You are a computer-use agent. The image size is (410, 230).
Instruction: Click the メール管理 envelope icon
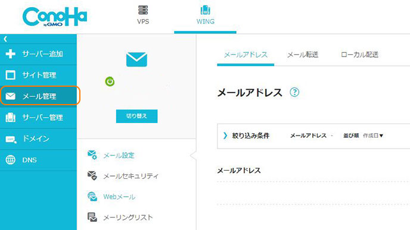coord(11,96)
